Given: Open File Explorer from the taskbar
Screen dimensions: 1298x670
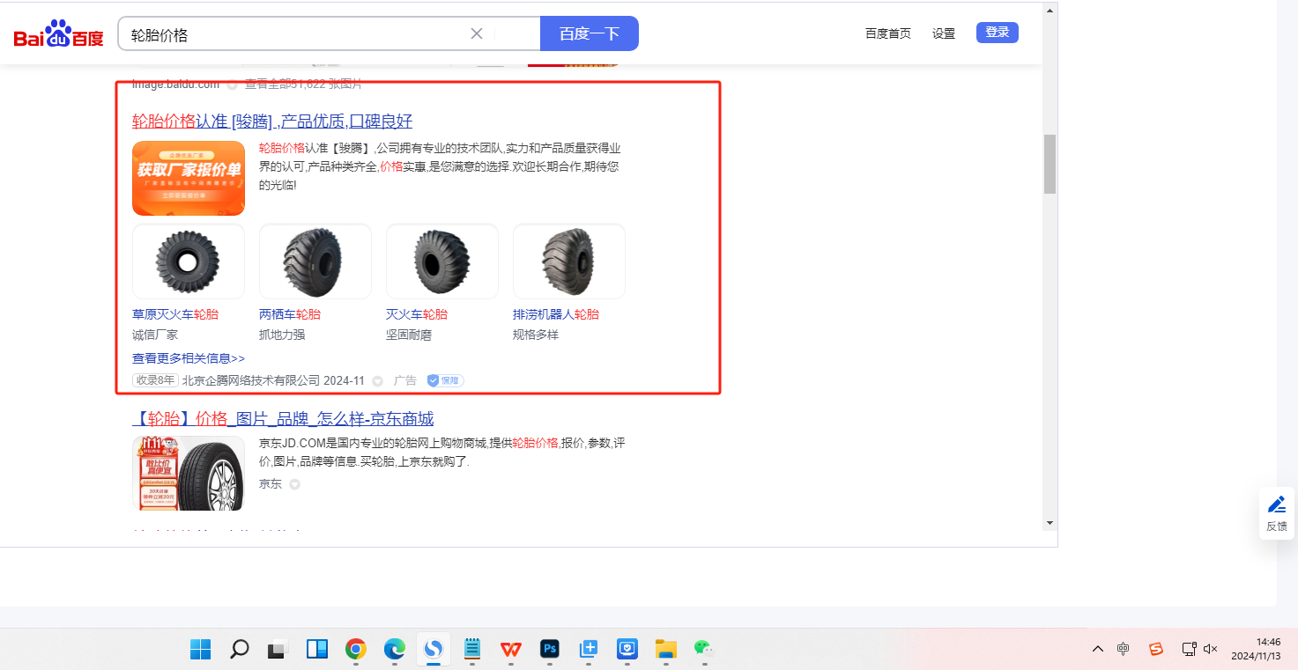Looking at the screenshot, I should click(666, 649).
